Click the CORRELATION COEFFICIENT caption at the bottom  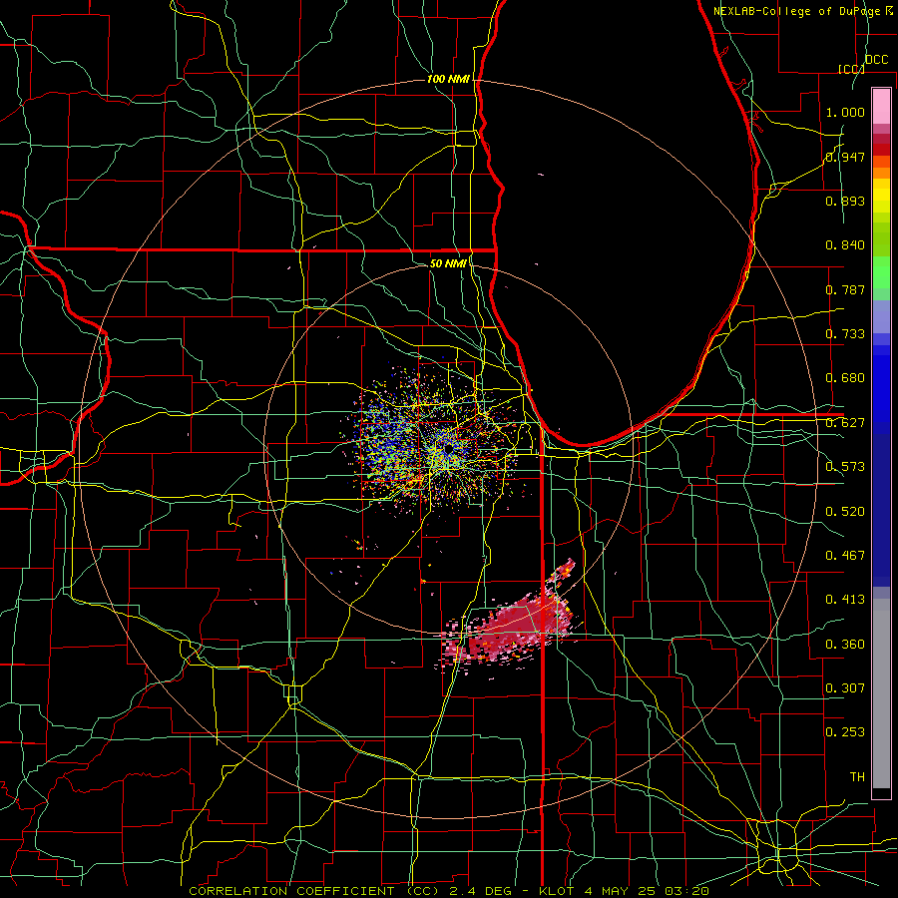[449, 891]
